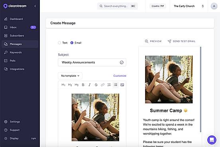220x147 pixels.
Task: Click the preview pane scrollbar
Action: click(200, 89)
